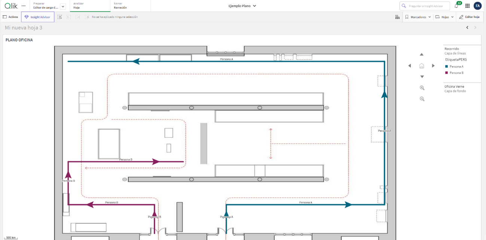Click top Persona A route label
486x240 pixels.
[x=226, y=59]
